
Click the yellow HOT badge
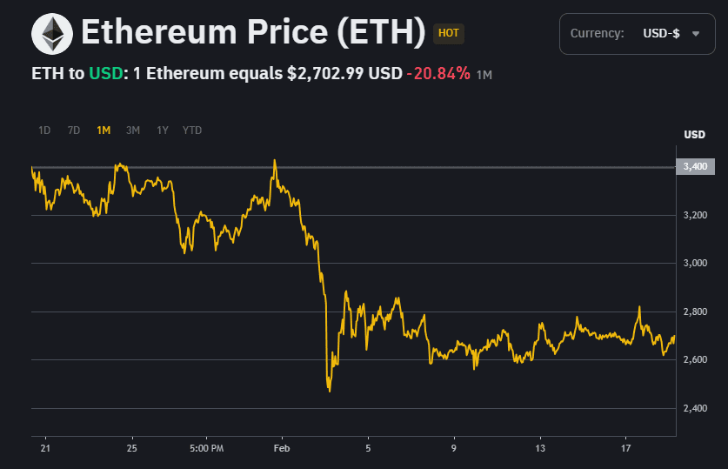(449, 34)
